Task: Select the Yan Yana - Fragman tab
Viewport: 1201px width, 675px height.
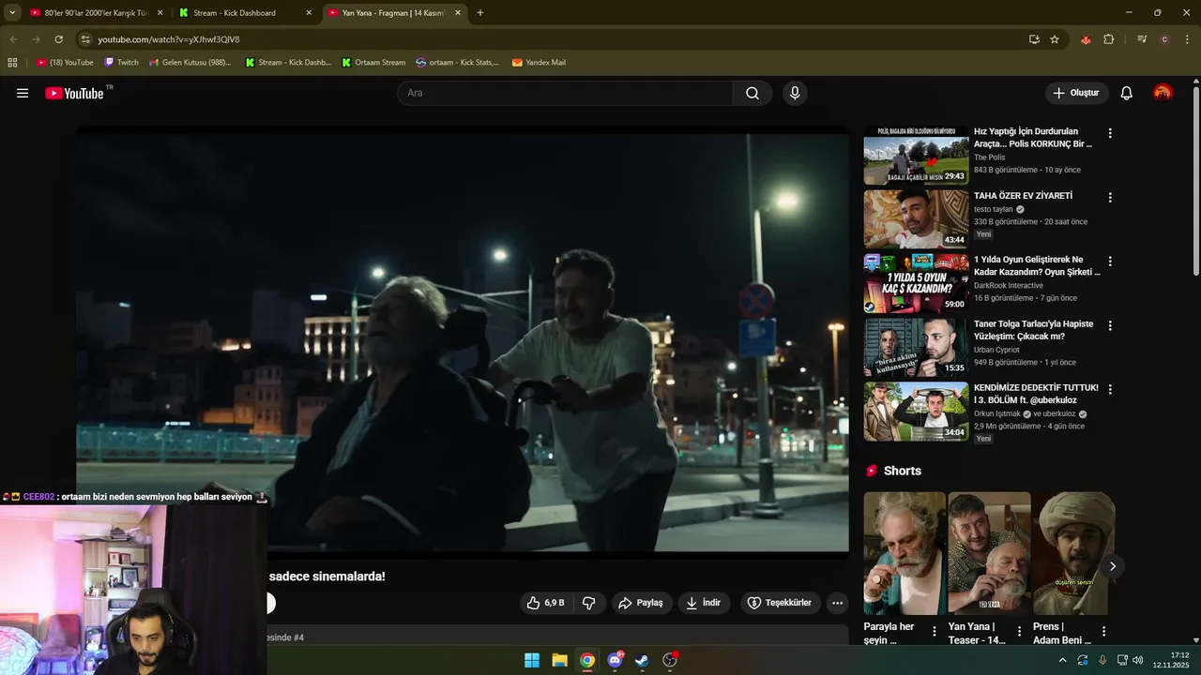Action: click(x=395, y=13)
